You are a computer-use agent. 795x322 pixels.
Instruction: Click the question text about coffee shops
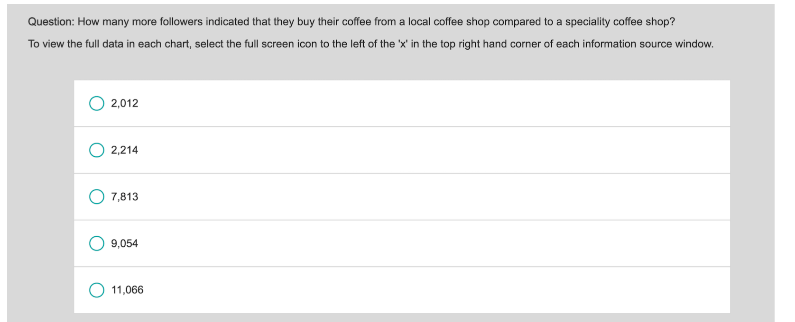(351, 22)
